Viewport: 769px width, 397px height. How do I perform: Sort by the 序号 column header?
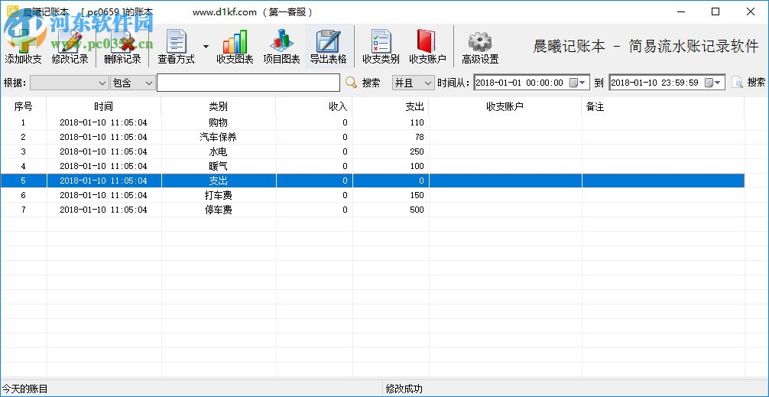[x=23, y=106]
